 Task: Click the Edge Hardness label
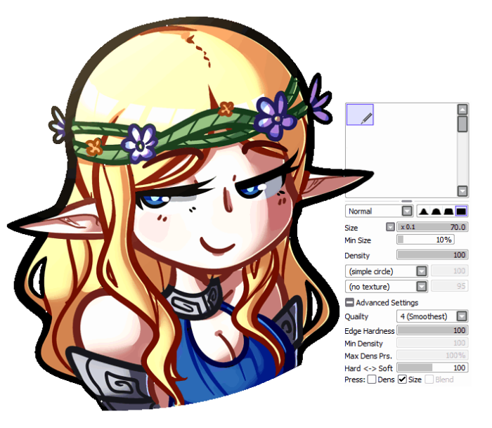(x=369, y=331)
